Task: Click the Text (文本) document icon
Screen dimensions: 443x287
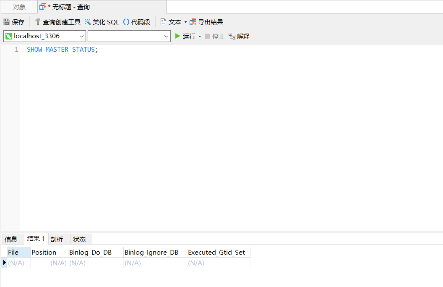Action: pos(164,22)
